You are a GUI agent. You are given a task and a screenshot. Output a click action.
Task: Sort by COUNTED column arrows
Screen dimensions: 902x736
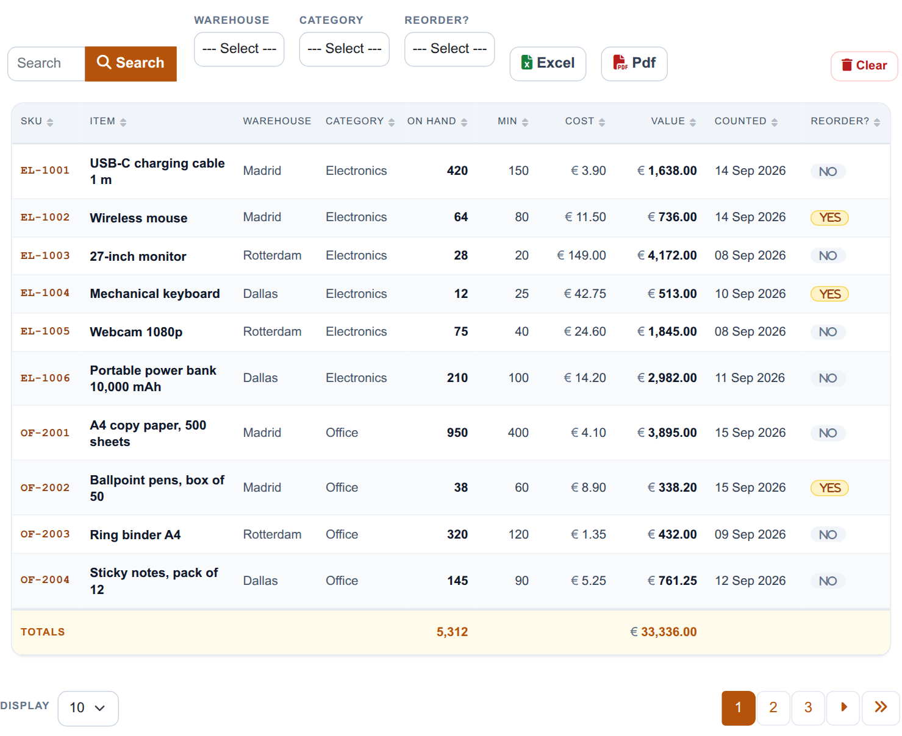point(775,122)
